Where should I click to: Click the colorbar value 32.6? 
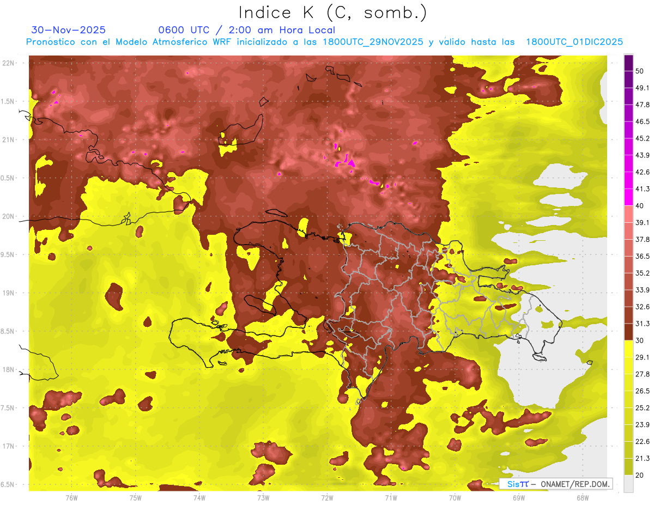tap(643, 307)
